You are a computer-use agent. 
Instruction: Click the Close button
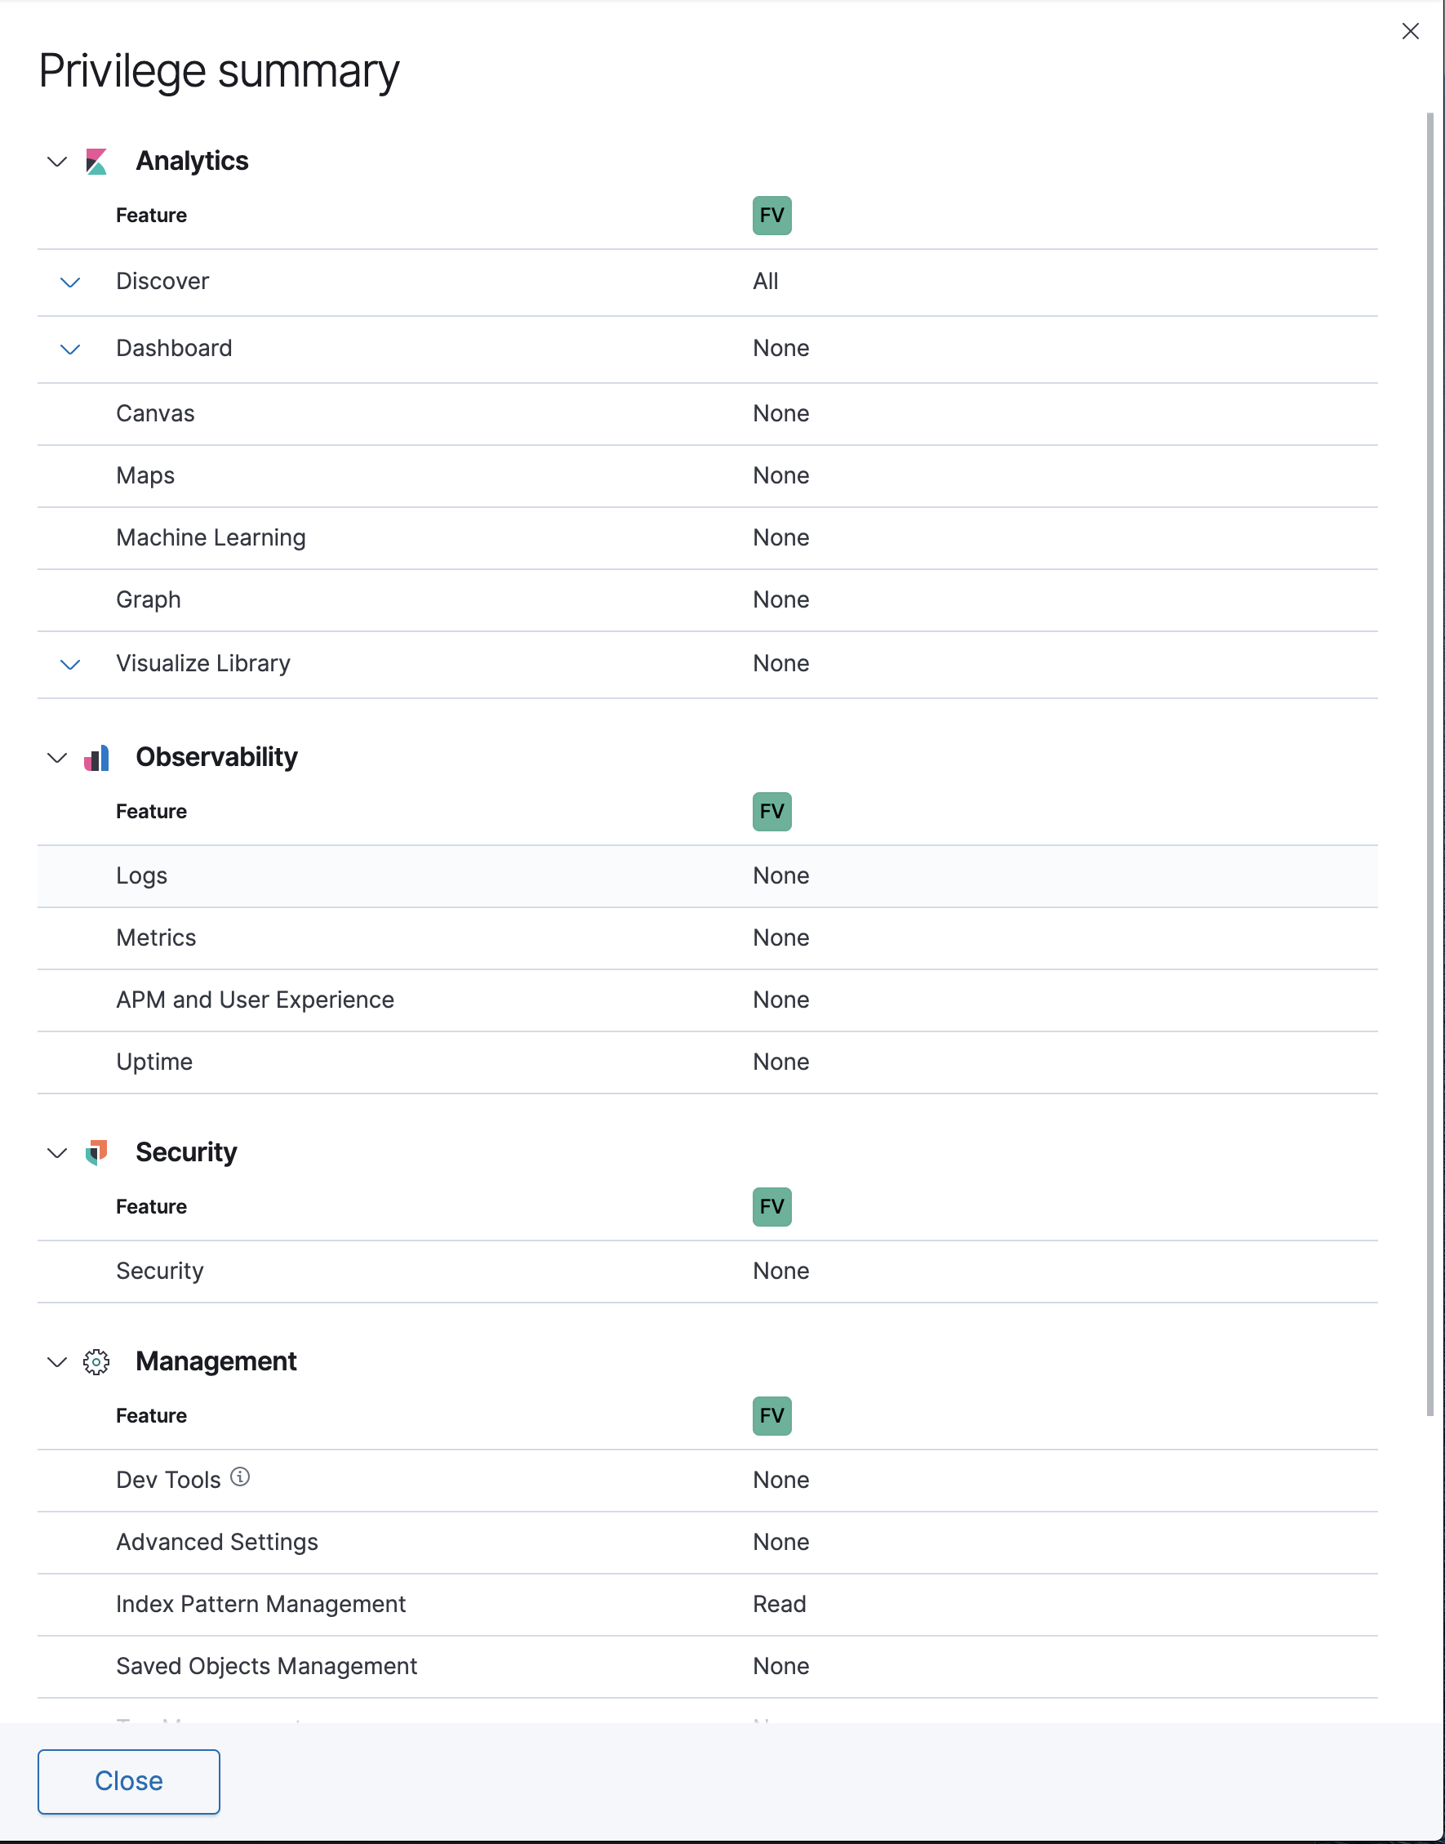tap(129, 1780)
